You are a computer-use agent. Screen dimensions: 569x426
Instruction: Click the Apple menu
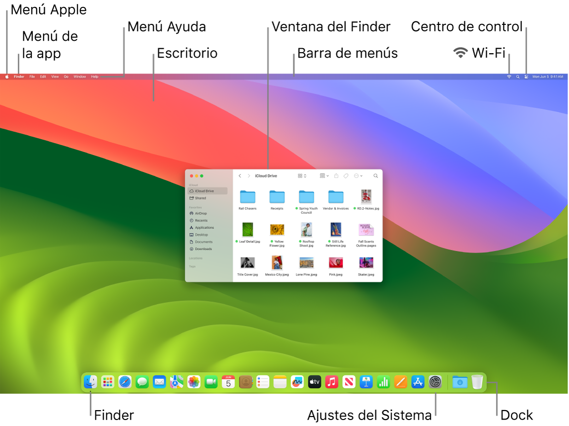pos(7,77)
